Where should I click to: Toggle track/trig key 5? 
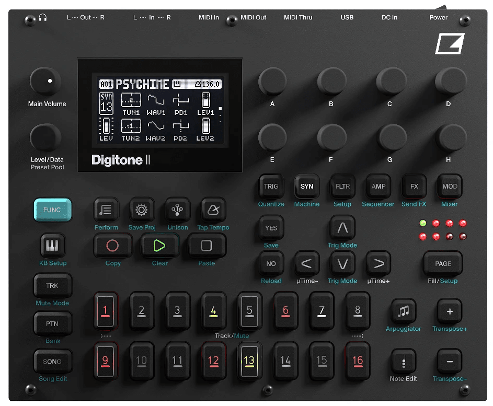coord(249,311)
